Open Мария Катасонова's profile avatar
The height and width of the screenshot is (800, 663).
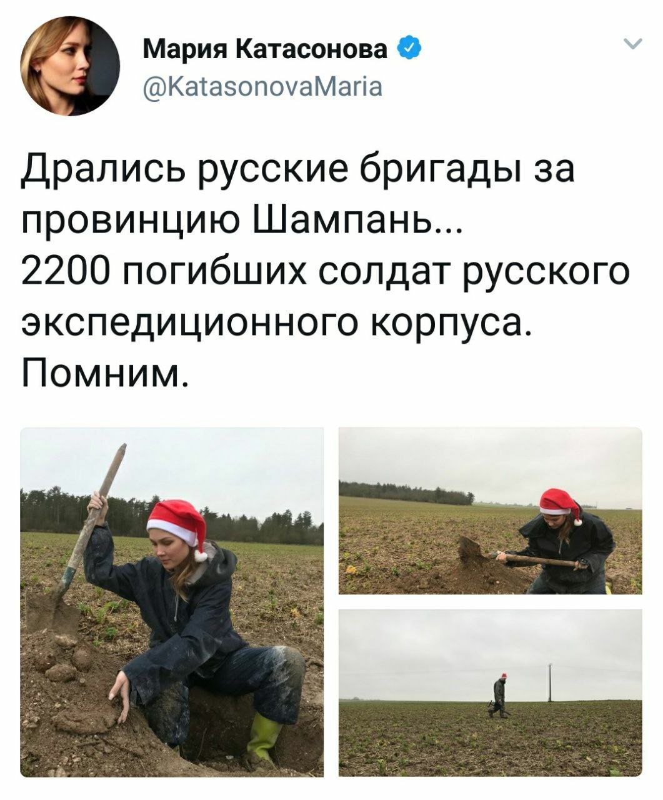coord(69,66)
